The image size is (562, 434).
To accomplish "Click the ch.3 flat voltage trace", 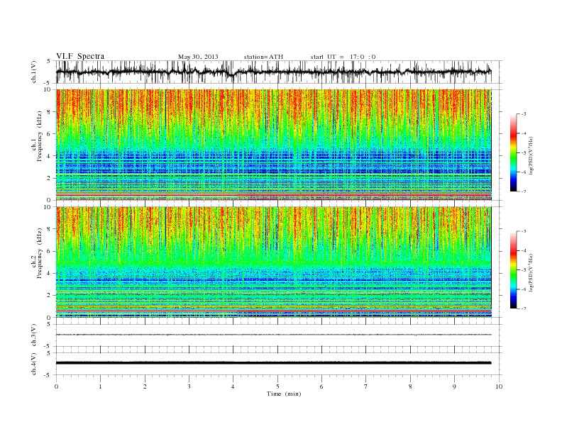I will [x=274, y=335].
